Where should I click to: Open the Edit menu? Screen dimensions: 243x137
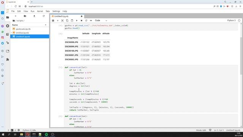19,11
